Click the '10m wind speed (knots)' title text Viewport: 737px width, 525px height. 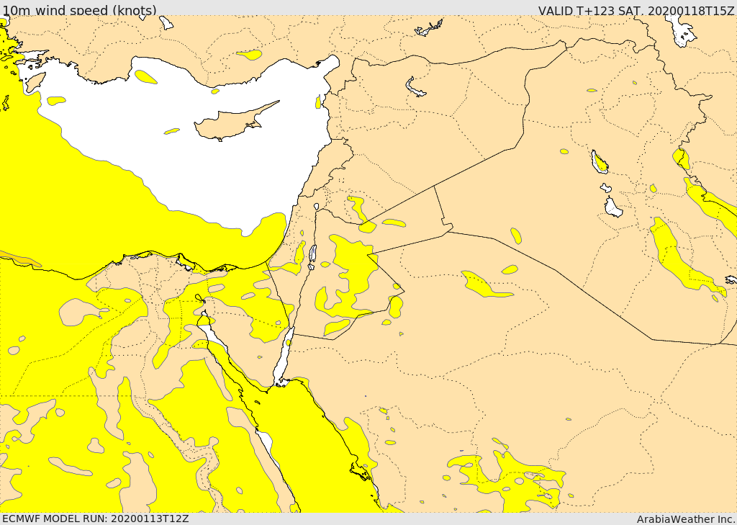coord(80,10)
